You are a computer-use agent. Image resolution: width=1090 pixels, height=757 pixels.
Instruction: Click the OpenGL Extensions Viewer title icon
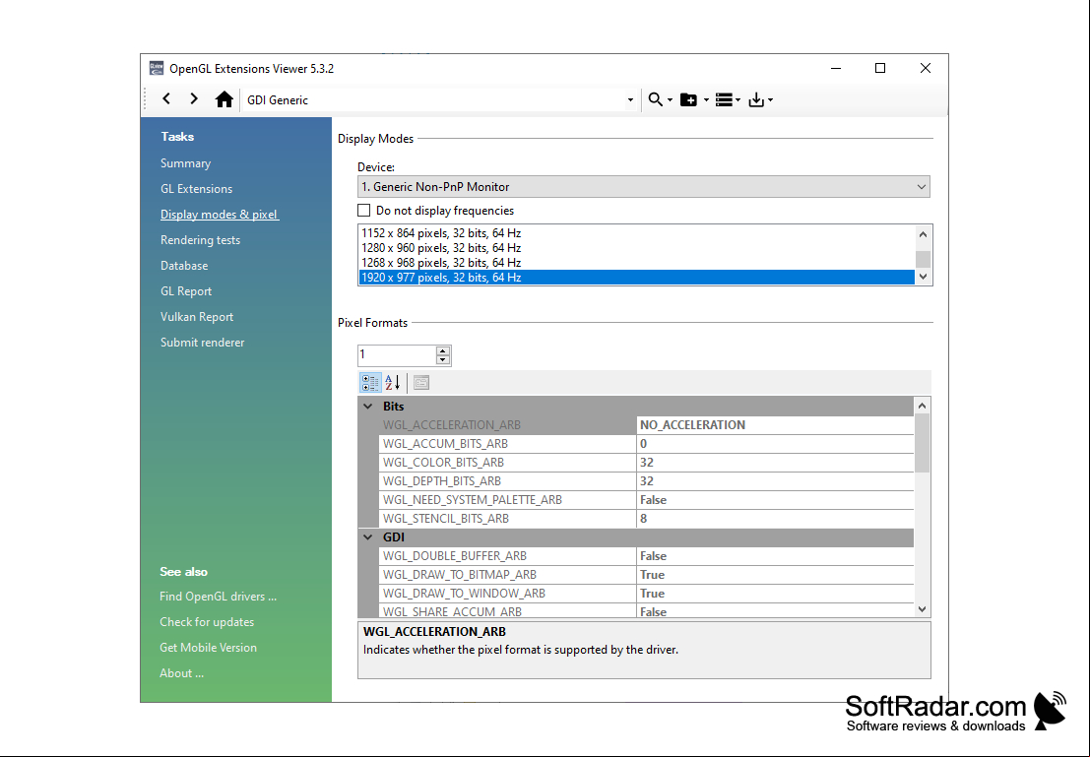coord(157,68)
